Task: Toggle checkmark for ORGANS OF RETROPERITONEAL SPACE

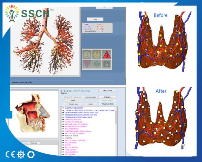Action: click(x=62, y=117)
